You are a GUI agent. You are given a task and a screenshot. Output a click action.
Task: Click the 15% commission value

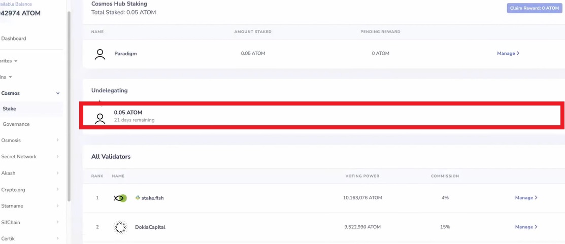click(x=445, y=227)
